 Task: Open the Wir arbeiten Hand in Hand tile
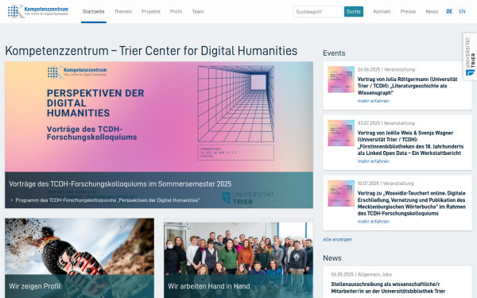click(238, 258)
